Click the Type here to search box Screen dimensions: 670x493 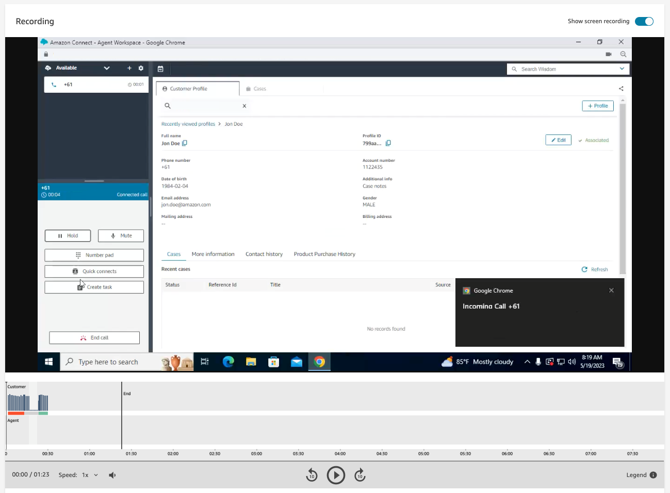click(x=127, y=362)
